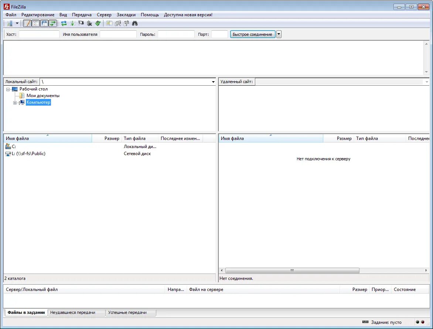Open the quick connect history dropdown arrow
Image resolution: width=433 pixels, height=329 pixels.
(x=279, y=34)
